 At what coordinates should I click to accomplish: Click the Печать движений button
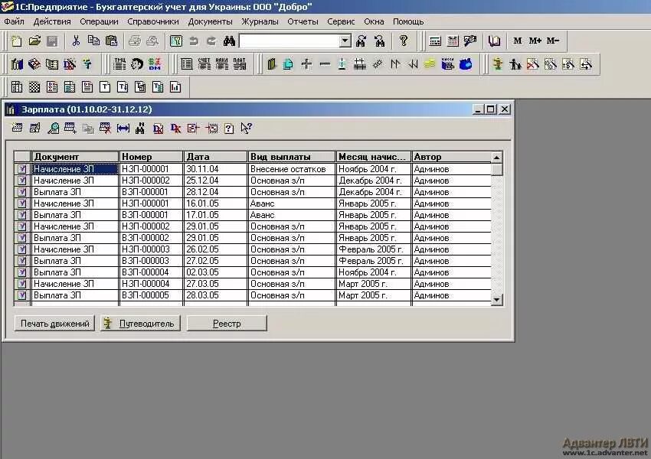[55, 324]
